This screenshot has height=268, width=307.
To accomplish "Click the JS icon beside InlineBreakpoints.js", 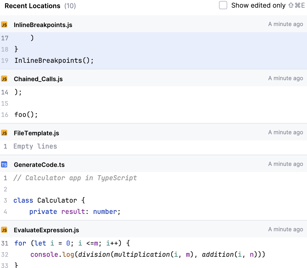I will pyautogui.click(x=4, y=25).
